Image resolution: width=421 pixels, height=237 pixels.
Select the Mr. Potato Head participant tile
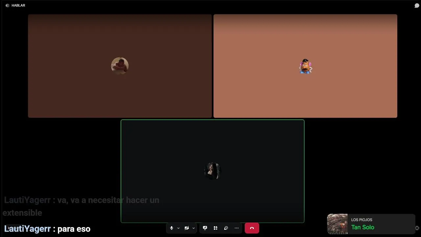pyautogui.click(x=305, y=66)
